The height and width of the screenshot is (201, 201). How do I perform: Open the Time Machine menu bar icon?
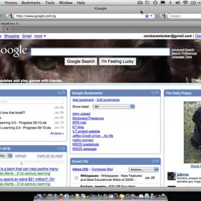155,3
